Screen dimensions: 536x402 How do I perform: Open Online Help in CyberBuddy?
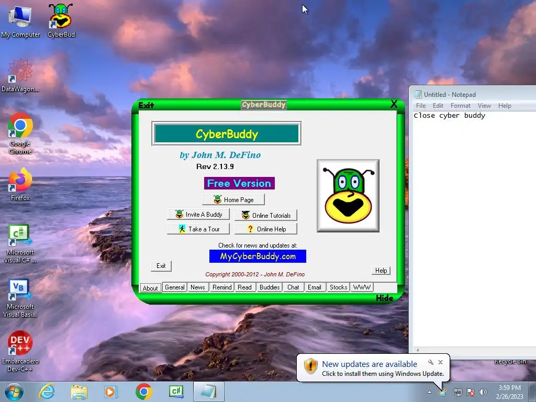[266, 229]
